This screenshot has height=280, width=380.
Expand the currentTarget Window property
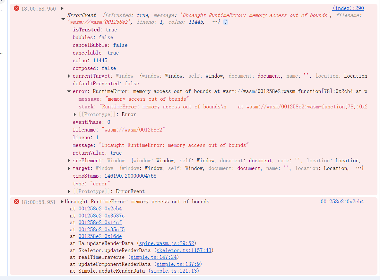pyautogui.click(x=69, y=76)
